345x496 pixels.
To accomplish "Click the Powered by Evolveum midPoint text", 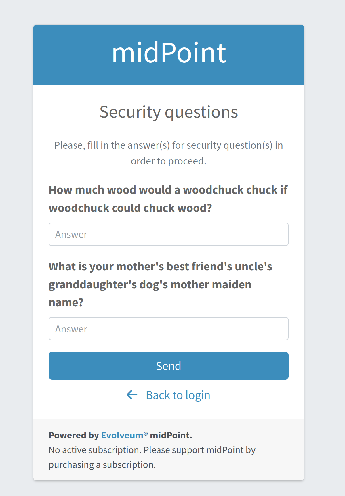I will pyautogui.click(x=121, y=435).
